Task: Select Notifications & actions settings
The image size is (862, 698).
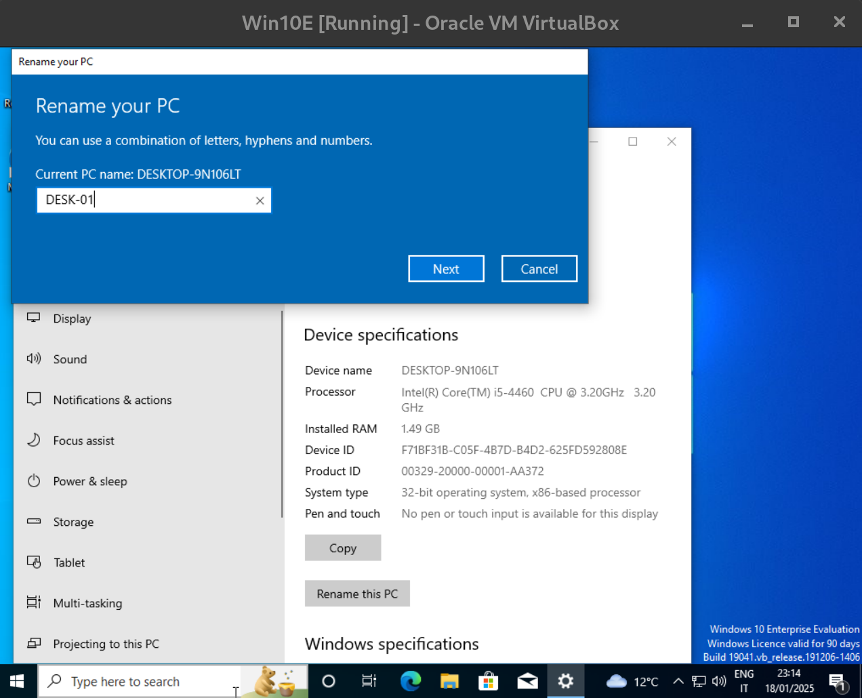Action: point(112,400)
